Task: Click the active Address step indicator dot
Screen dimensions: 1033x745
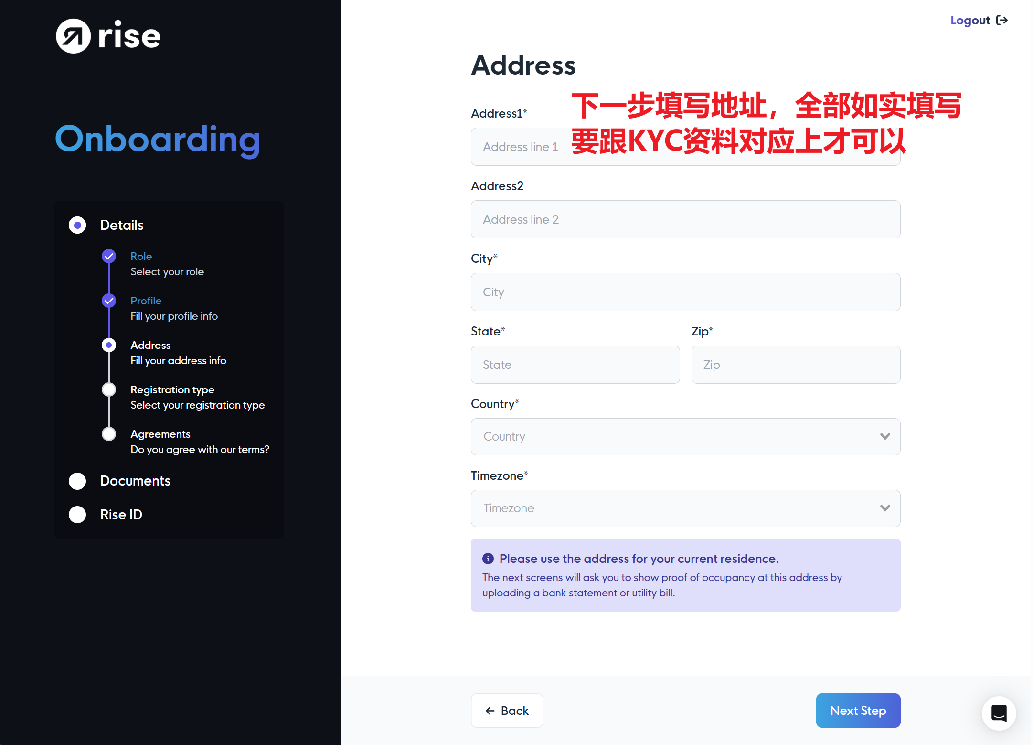Action: 109,345
